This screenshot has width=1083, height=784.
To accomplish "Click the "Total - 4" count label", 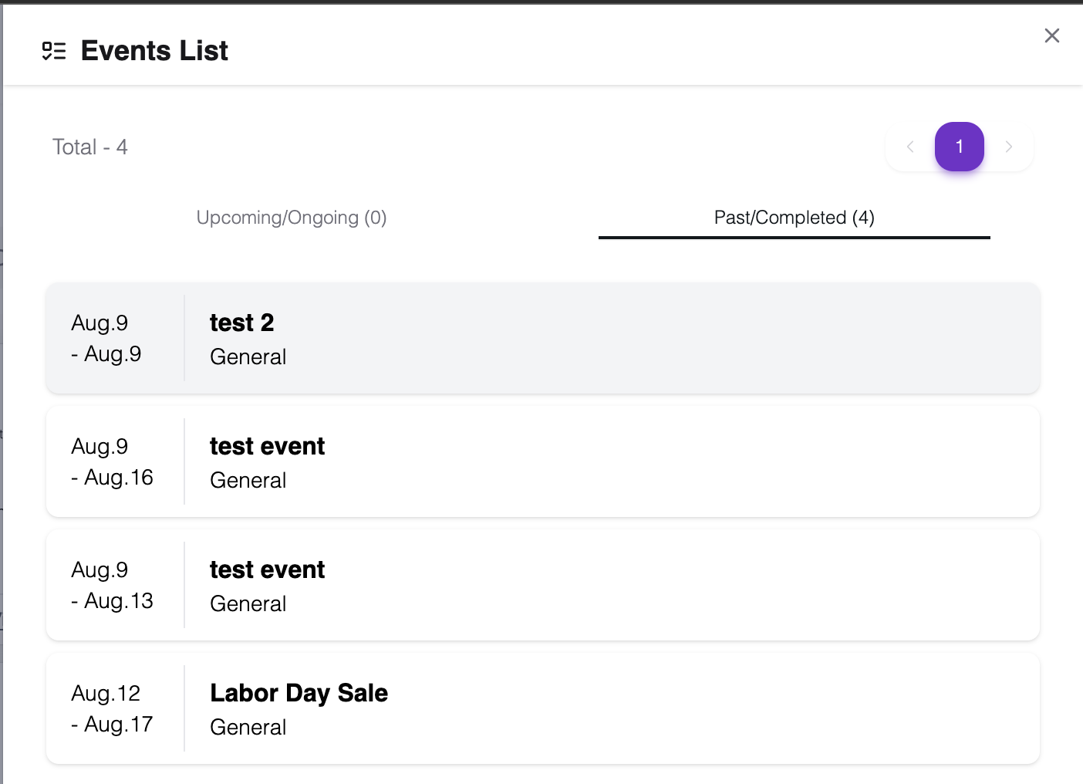I will (89, 147).
